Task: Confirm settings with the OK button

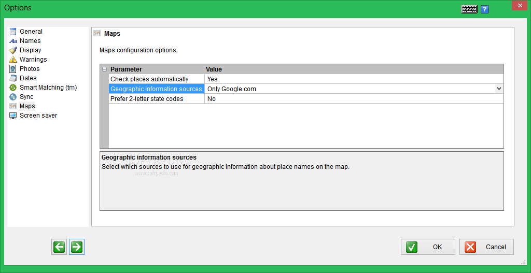Action: 428,247
